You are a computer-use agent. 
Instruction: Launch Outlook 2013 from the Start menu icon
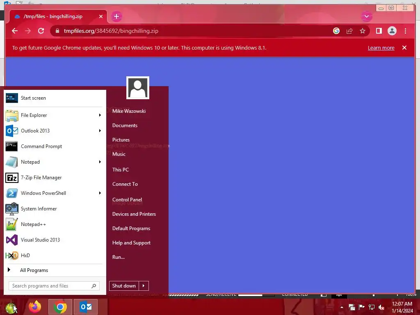[x=12, y=131]
